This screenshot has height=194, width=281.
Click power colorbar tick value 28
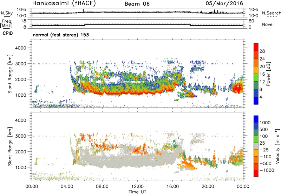pyautogui.click(x=262, y=51)
